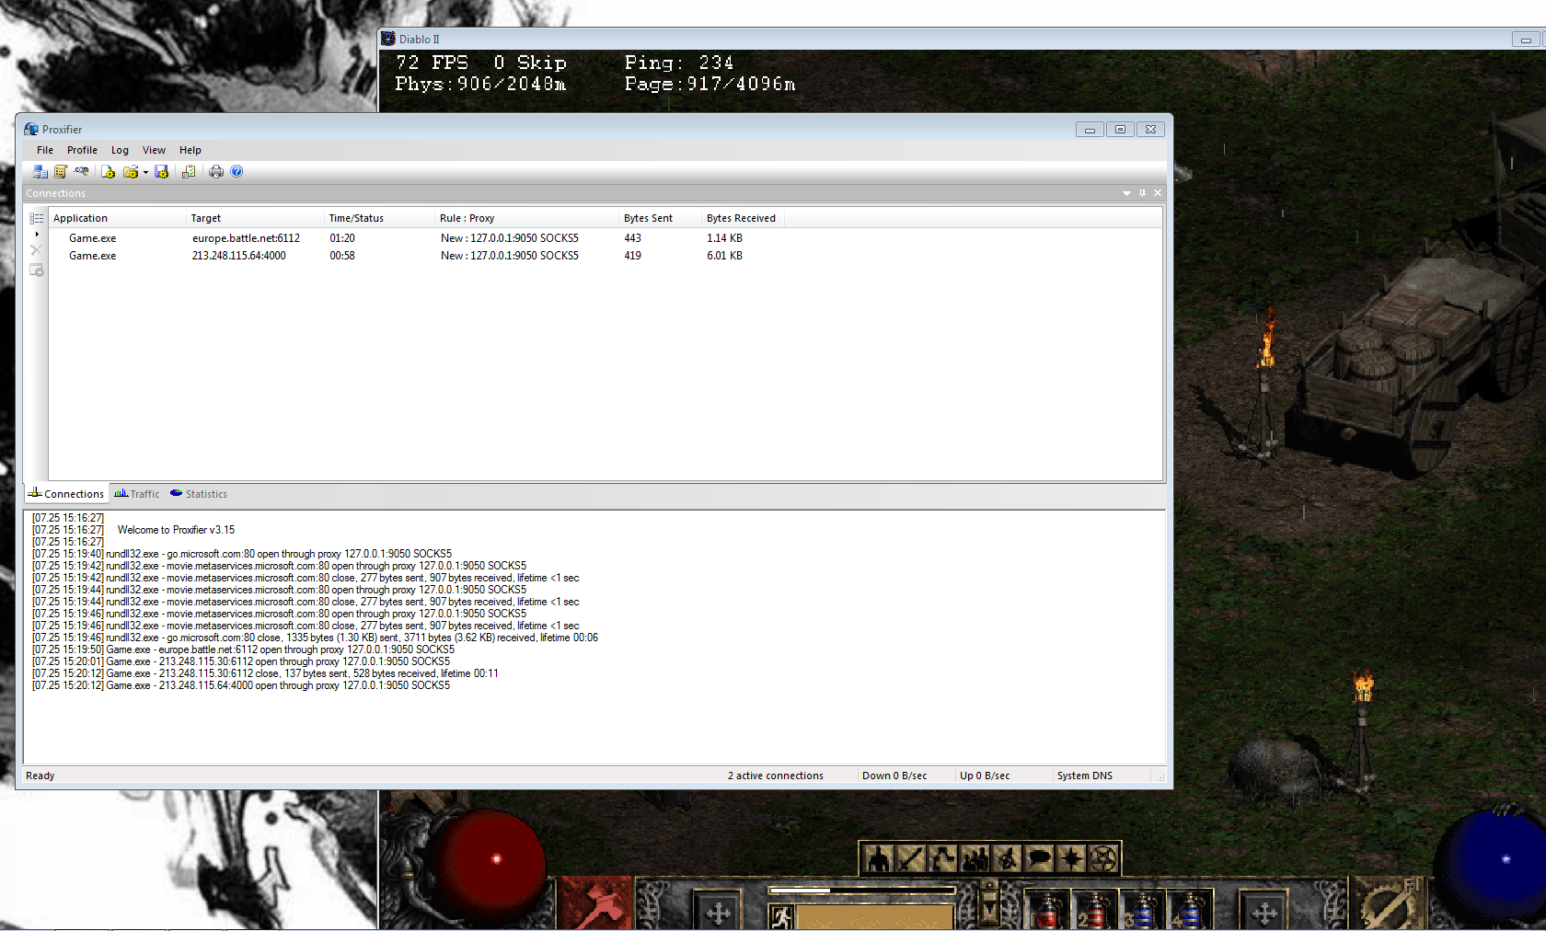Launch the checker clipboard toolbar icon
Viewport: 1546px width, 931px height.
click(x=189, y=172)
